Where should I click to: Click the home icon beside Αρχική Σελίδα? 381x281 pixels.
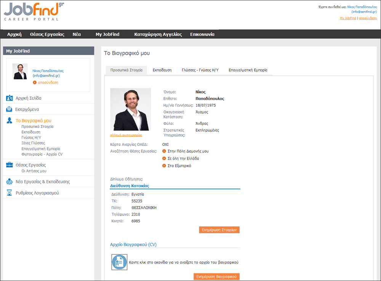point(10,98)
